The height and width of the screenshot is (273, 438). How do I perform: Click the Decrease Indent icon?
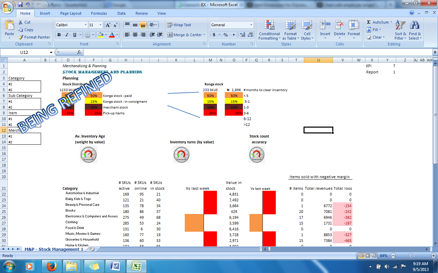[x=152, y=35]
